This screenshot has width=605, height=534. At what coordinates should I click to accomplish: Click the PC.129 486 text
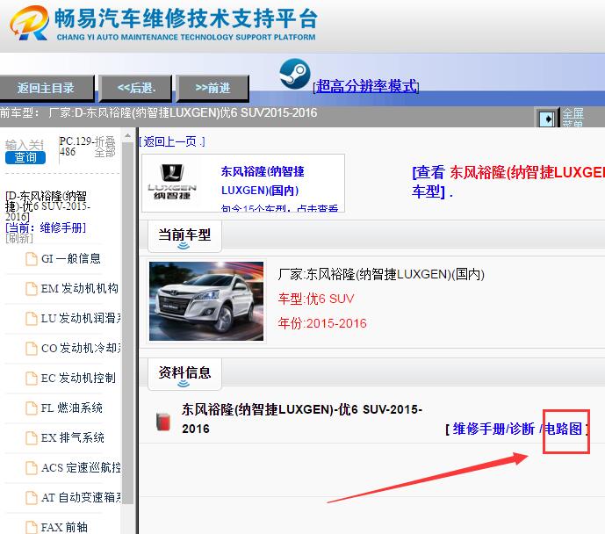coord(76,146)
